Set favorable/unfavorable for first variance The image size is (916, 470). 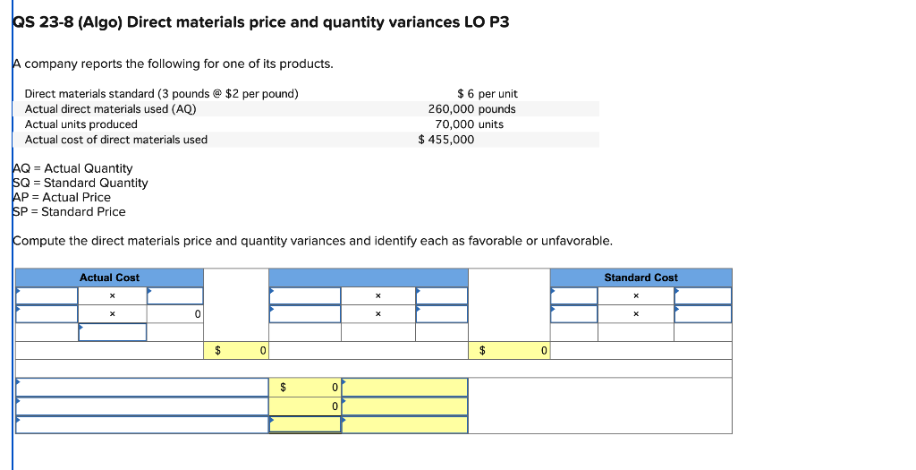[405, 387]
